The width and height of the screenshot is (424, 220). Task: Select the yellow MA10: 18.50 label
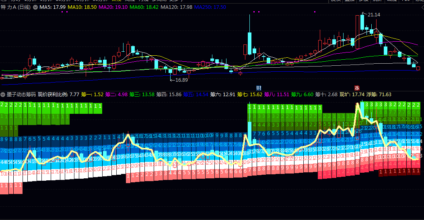pos(82,7)
